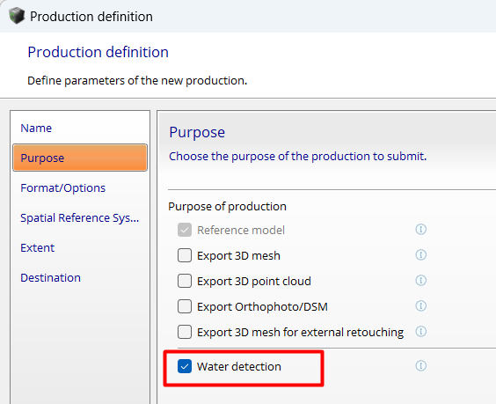Click the Production definition window title bar
The image size is (496, 404).
(x=248, y=16)
